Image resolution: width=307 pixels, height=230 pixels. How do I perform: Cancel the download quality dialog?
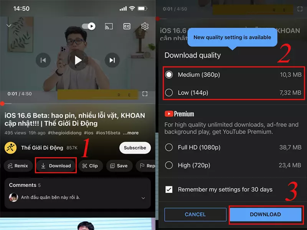(x=195, y=214)
